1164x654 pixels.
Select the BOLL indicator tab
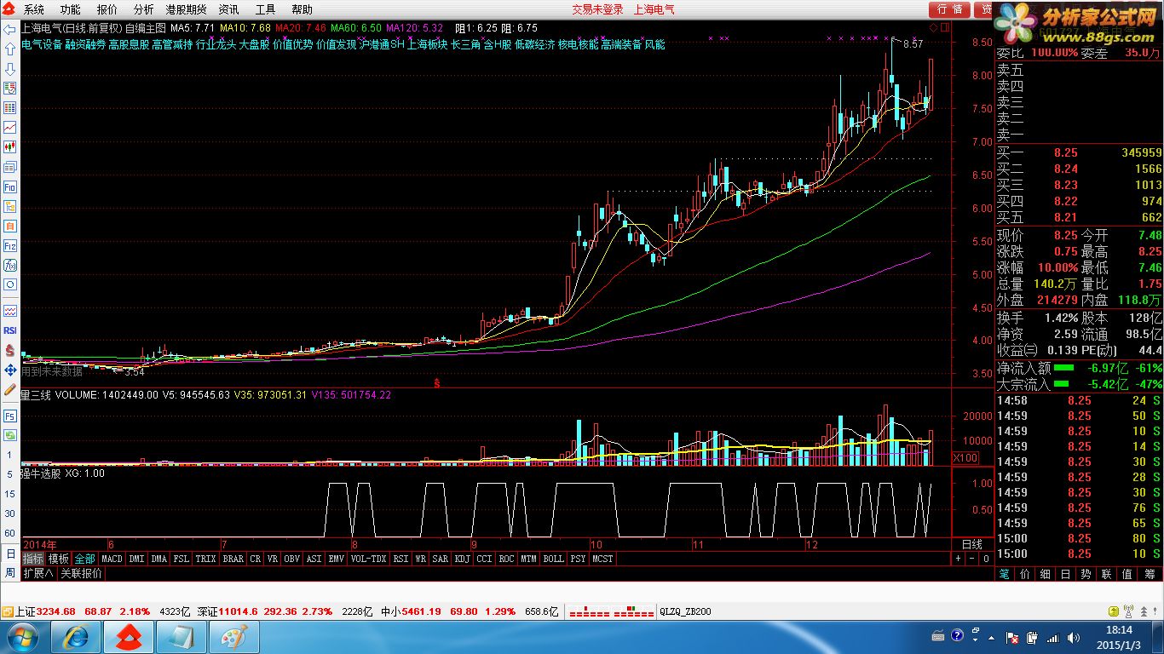pyautogui.click(x=553, y=559)
